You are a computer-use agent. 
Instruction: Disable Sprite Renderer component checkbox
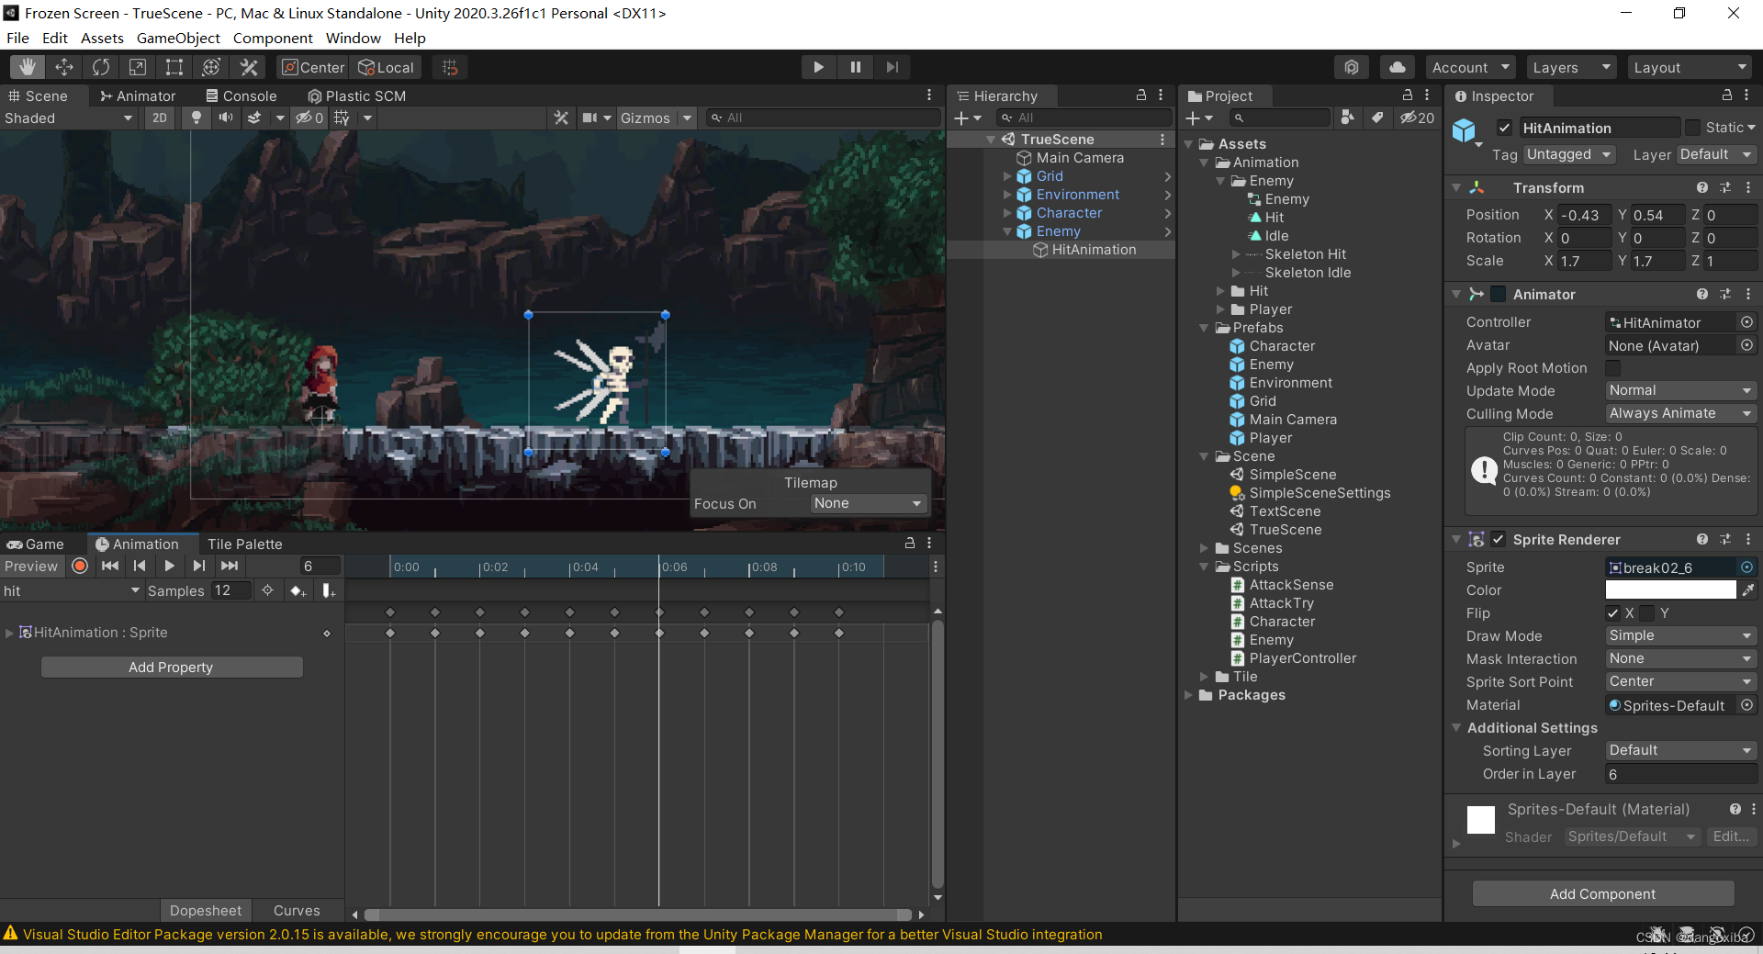pos(1499,539)
